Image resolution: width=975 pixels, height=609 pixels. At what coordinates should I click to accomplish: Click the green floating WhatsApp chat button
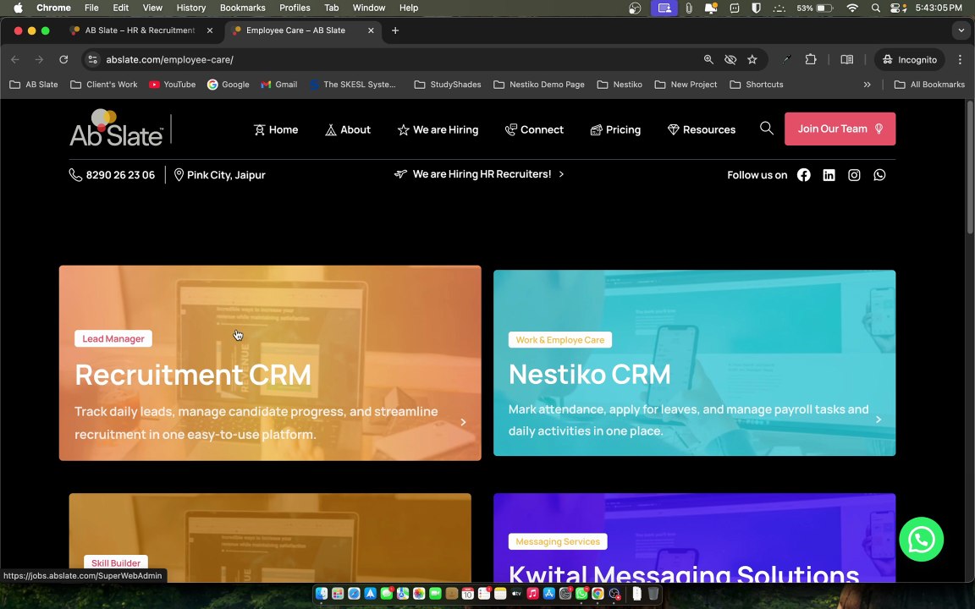[x=921, y=539]
